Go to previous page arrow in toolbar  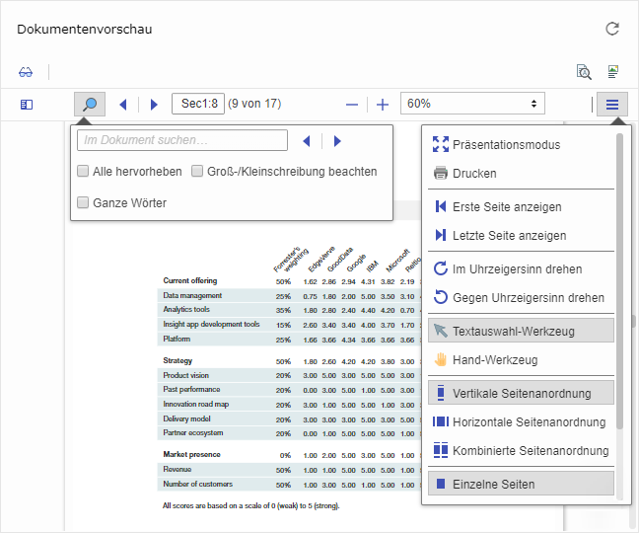[123, 104]
